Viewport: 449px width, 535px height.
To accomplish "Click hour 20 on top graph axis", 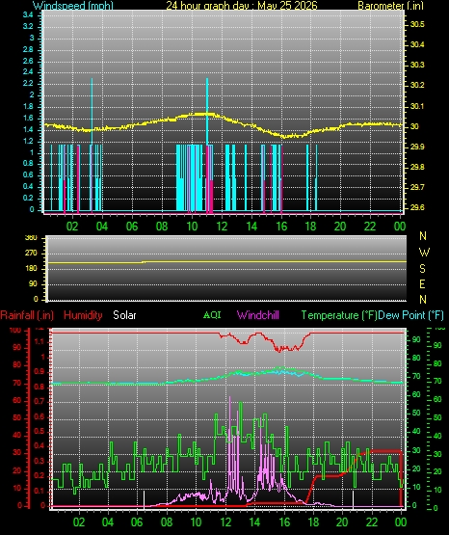I will pyautogui.click(x=340, y=227).
